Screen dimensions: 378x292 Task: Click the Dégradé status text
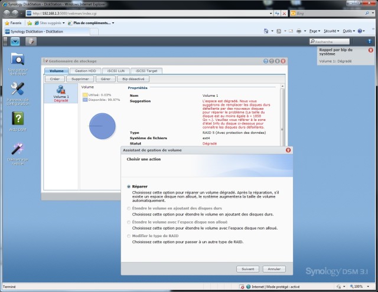point(210,143)
